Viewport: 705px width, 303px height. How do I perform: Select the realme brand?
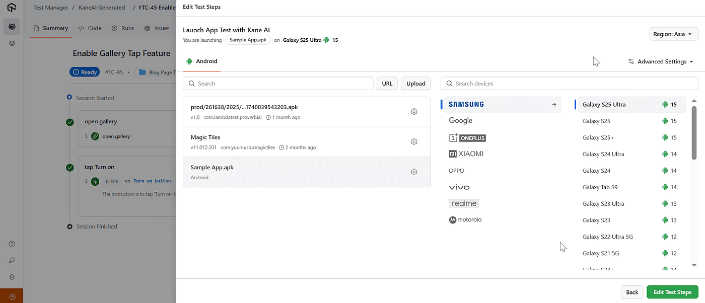464,204
